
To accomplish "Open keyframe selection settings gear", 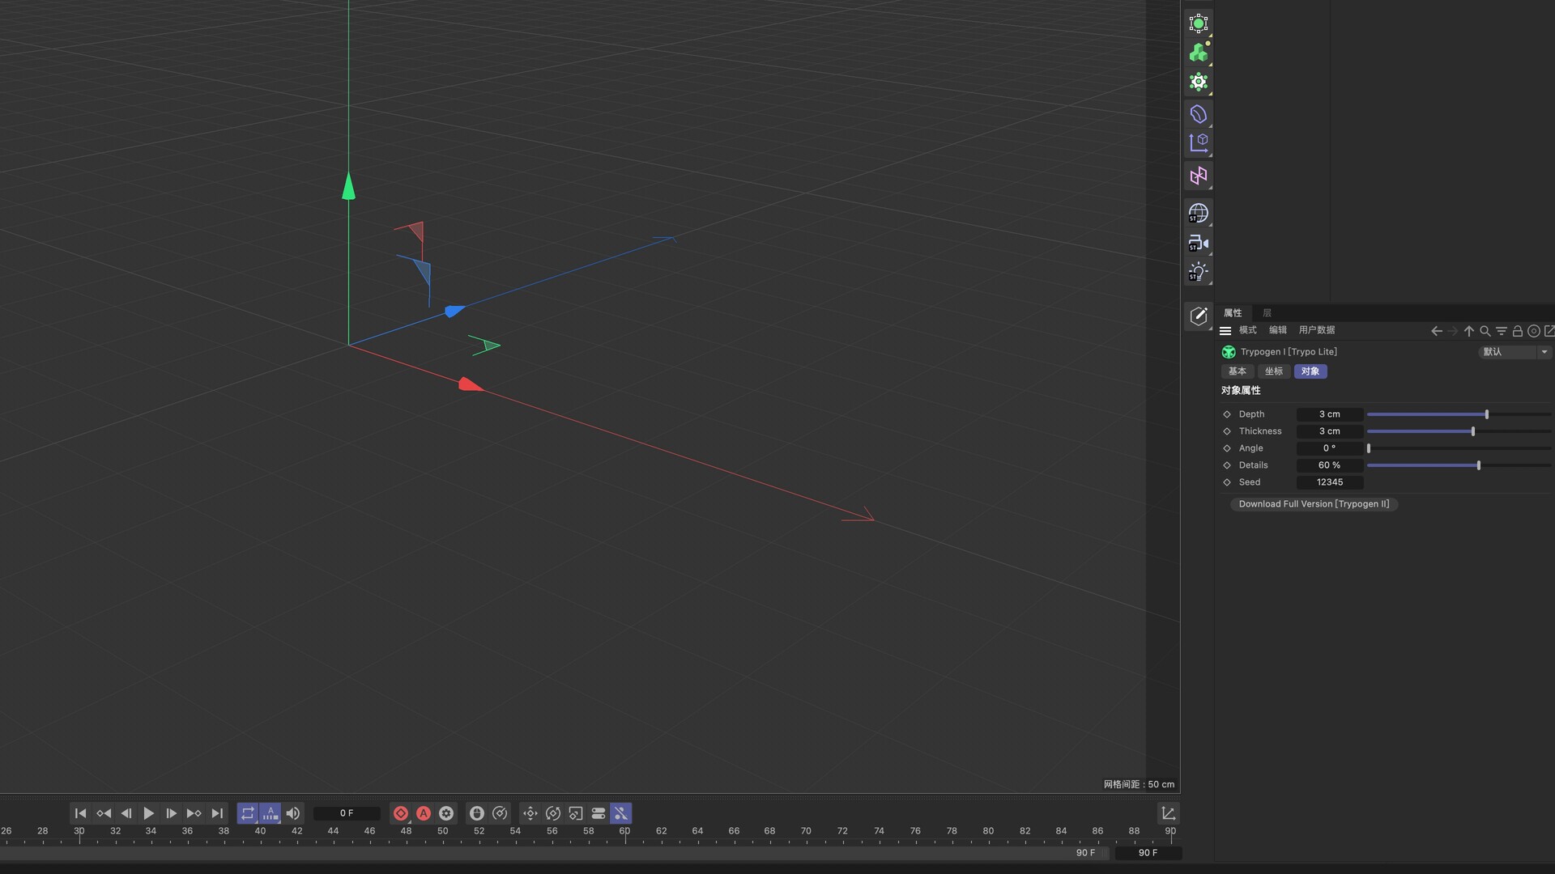I will [446, 813].
